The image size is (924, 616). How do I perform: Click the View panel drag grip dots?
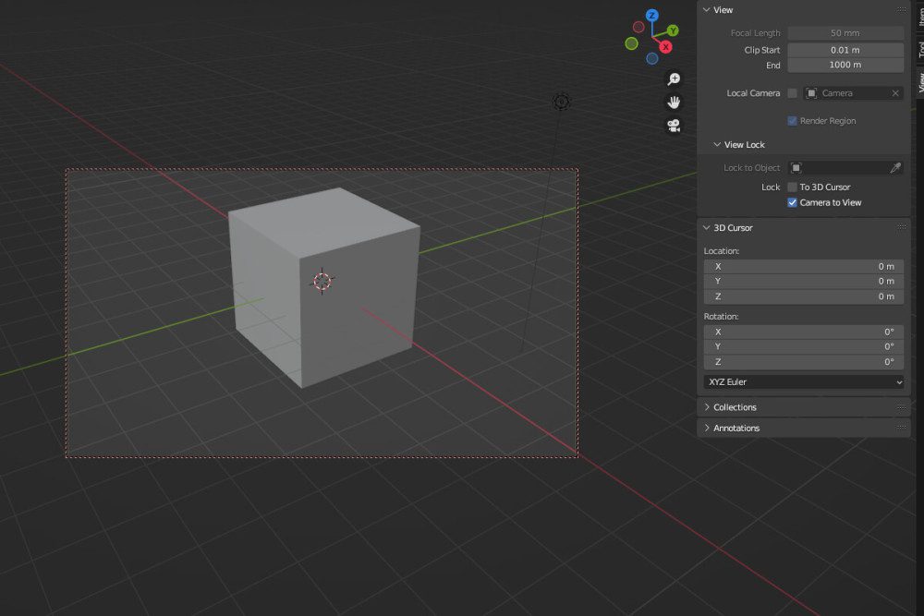click(902, 10)
